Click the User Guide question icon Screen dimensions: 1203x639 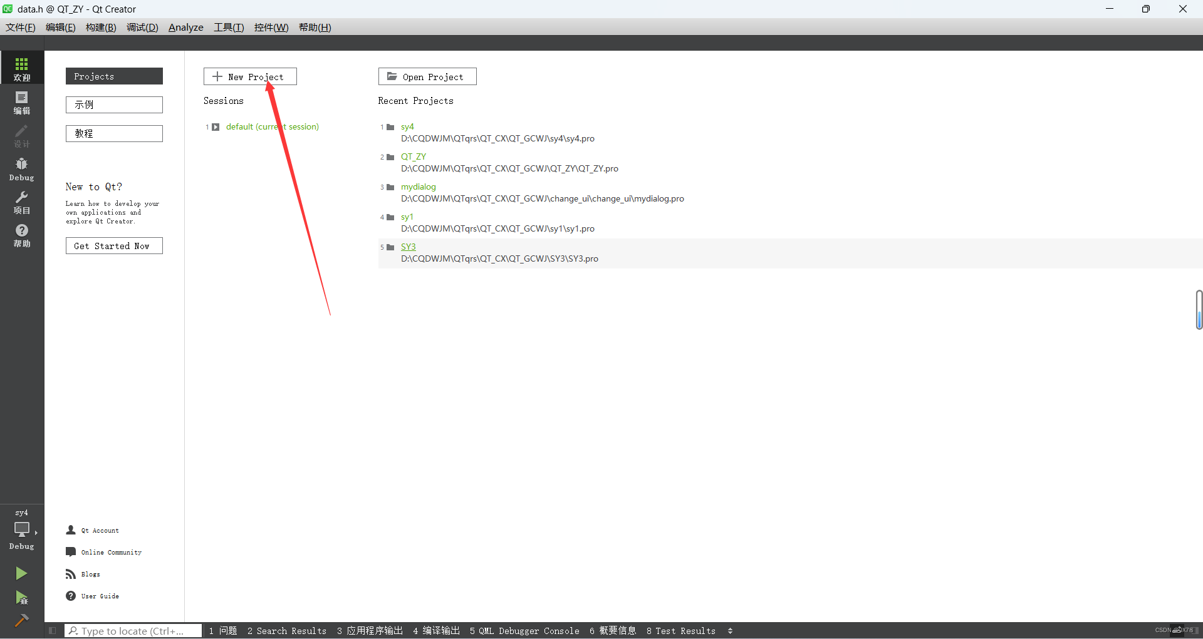click(71, 595)
